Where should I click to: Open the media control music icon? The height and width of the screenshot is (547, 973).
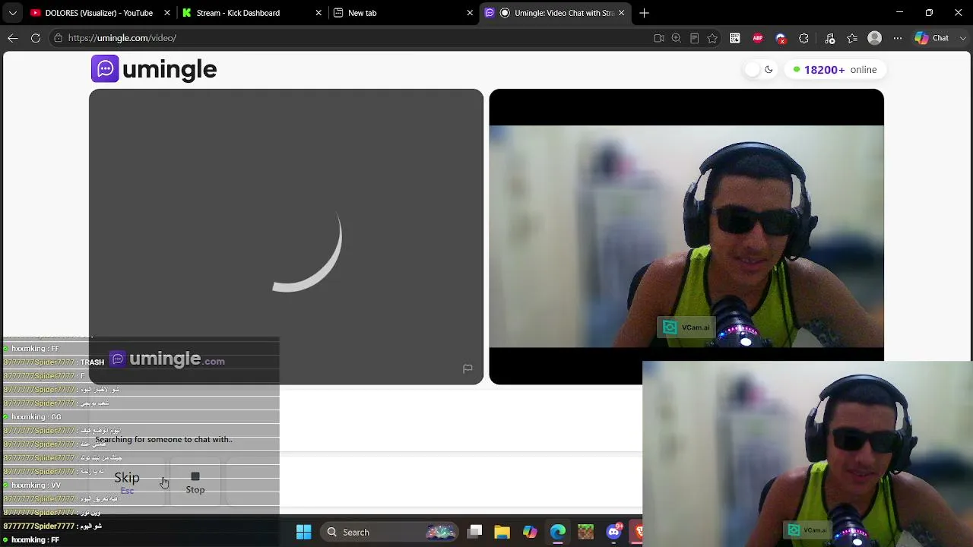[829, 38]
